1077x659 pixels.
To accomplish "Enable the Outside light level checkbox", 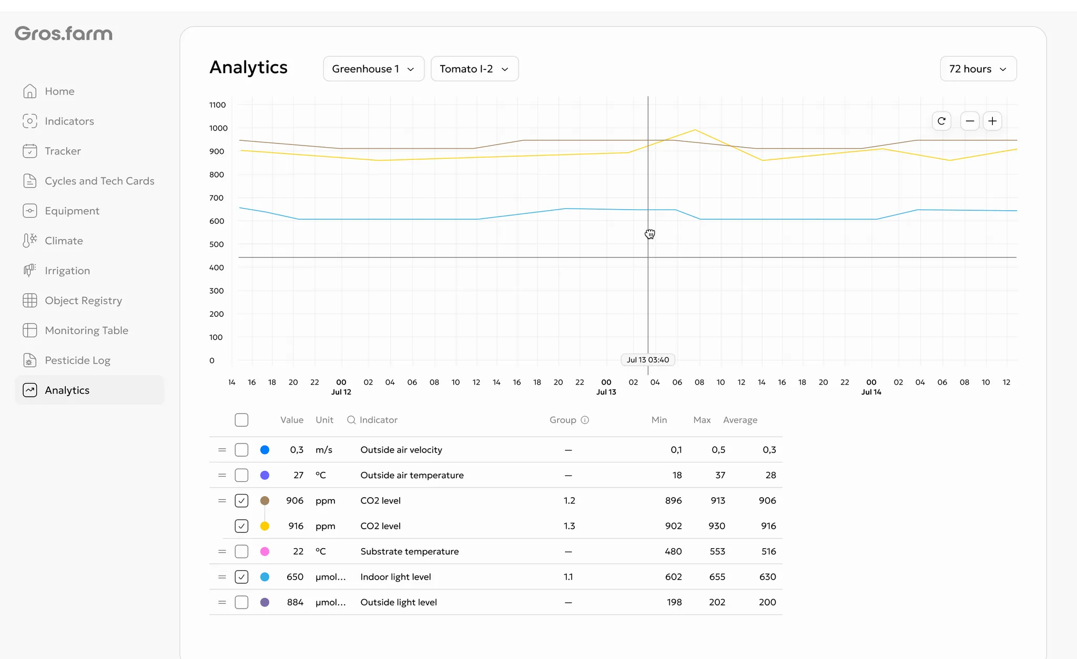I will point(241,602).
